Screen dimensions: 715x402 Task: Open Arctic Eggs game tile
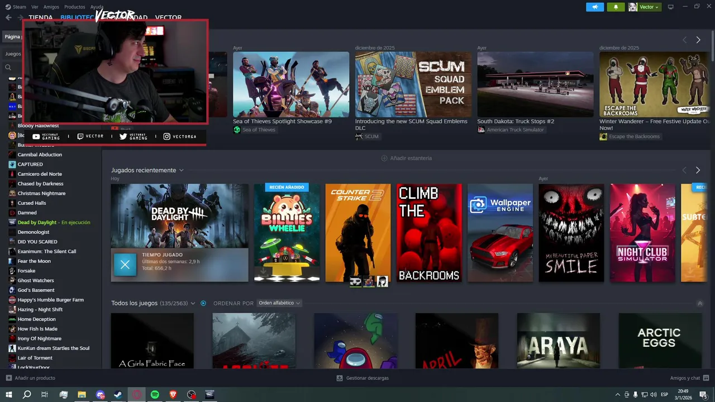point(660,341)
